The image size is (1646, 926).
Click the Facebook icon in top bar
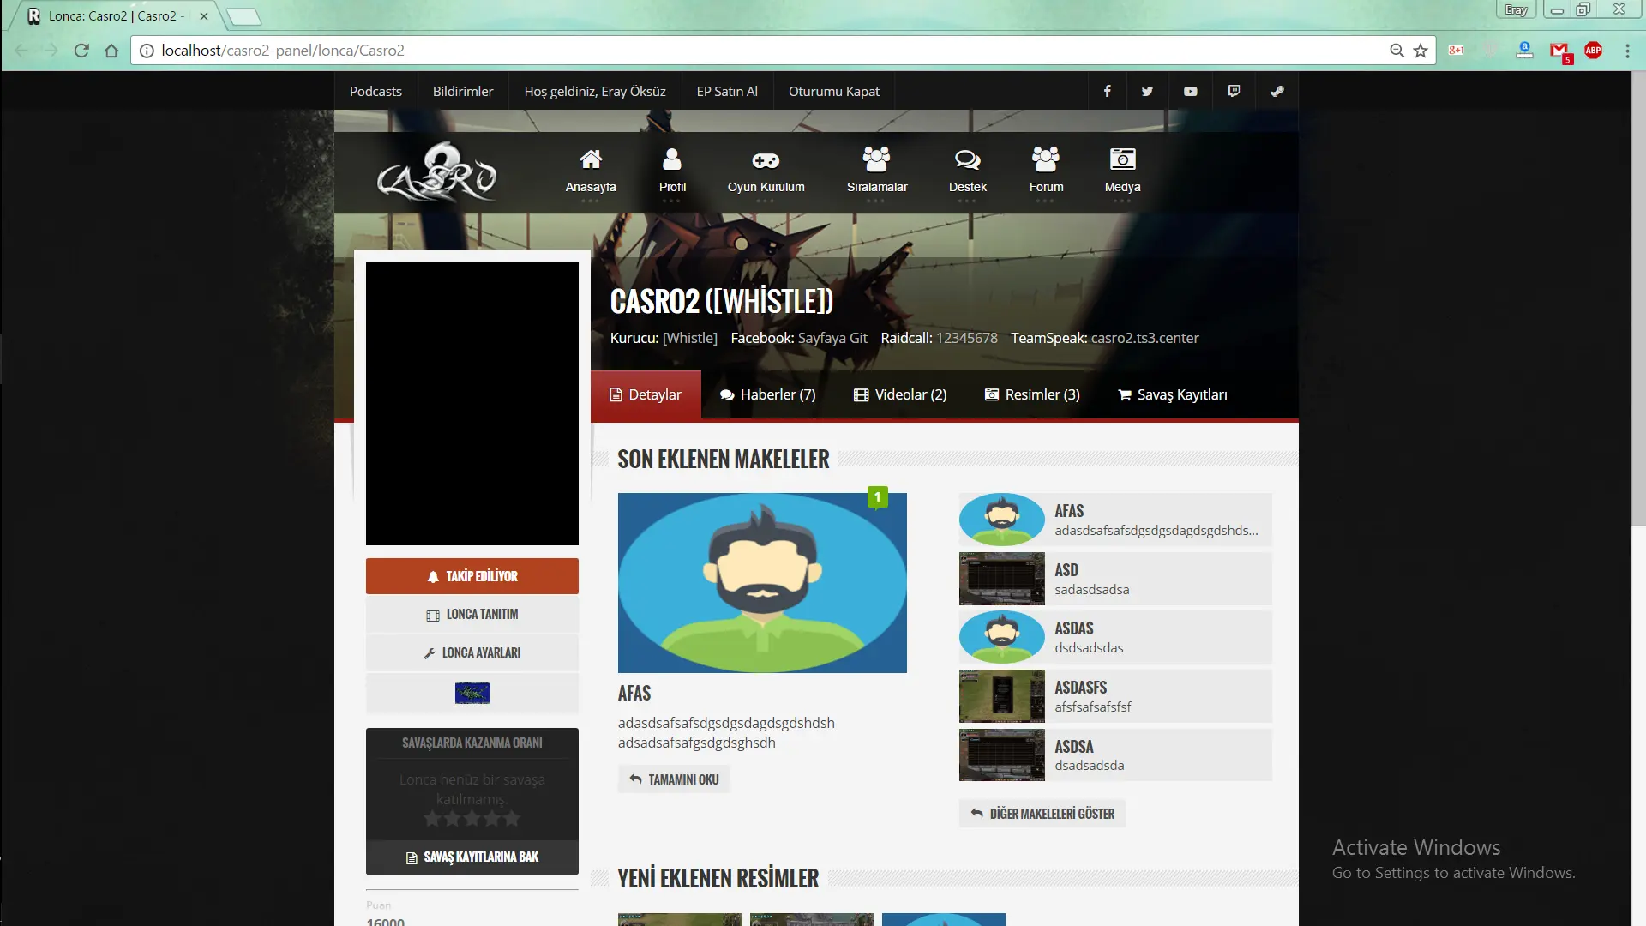(1107, 91)
